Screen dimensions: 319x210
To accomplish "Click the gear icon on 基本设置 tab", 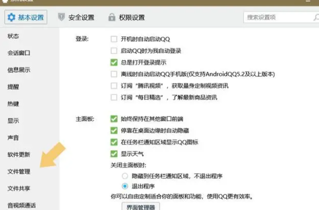I will tap(11, 17).
